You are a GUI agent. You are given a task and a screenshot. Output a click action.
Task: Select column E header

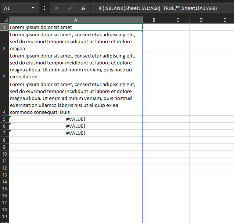(224, 20)
